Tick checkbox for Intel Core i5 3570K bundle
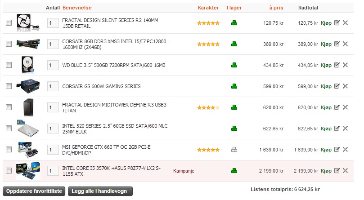The image size is (364, 200). click(9, 170)
